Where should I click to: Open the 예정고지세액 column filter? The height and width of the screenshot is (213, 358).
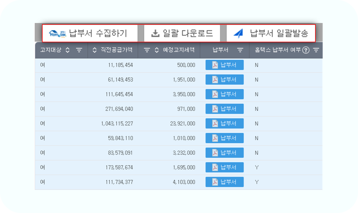pyautogui.click(x=146, y=50)
